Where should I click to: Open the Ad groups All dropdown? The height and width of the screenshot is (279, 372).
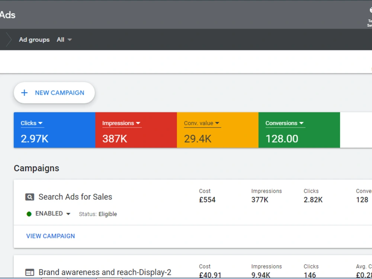click(64, 40)
